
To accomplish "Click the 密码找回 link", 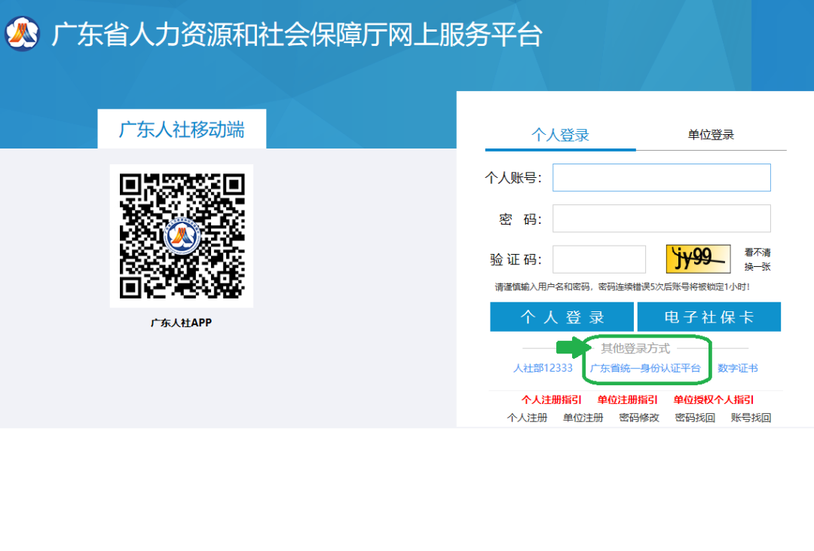I will coord(695,418).
